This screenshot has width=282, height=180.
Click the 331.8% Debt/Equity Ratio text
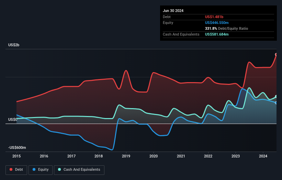pyautogui.click(x=226, y=28)
